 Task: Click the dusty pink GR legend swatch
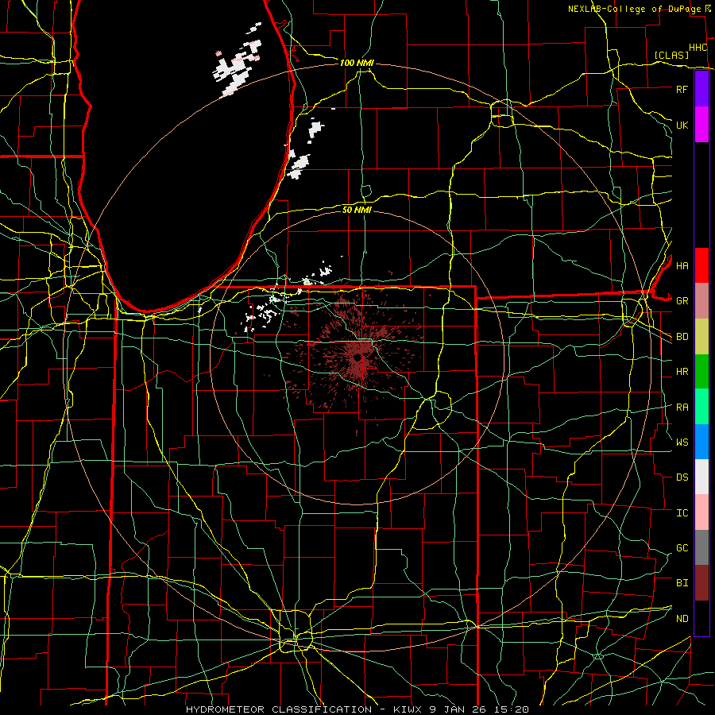[x=701, y=301]
